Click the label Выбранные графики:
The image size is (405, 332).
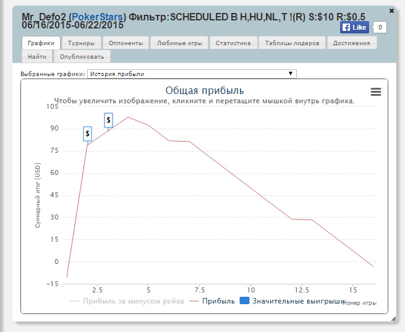pos(53,74)
